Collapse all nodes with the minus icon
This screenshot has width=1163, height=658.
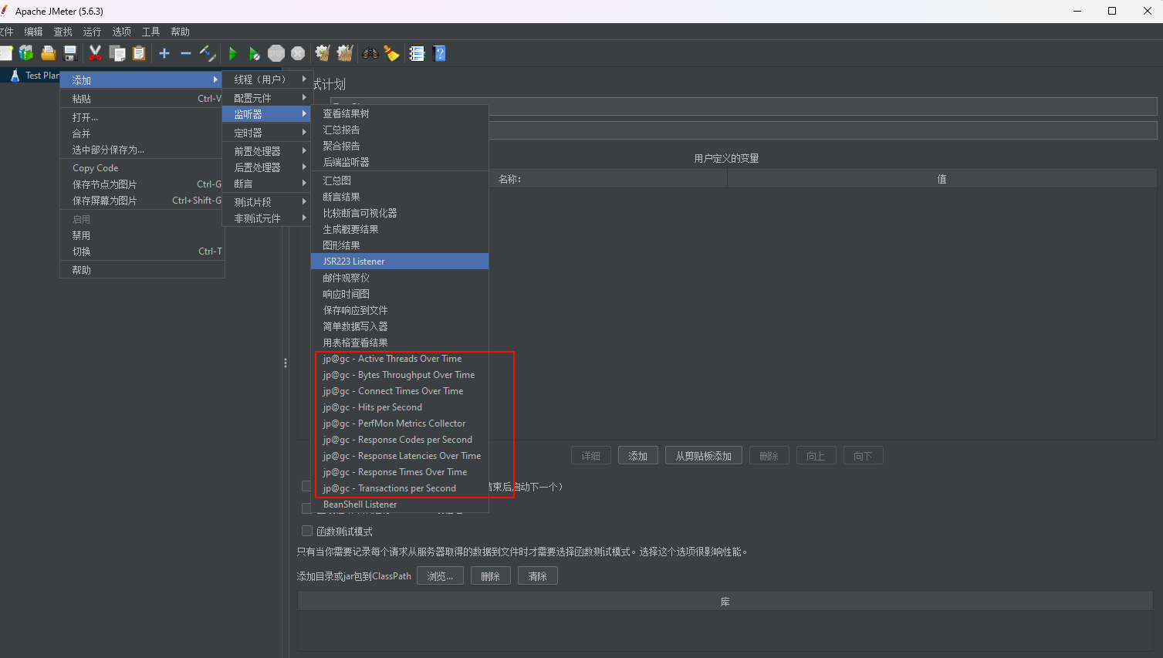click(x=185, y=53)
